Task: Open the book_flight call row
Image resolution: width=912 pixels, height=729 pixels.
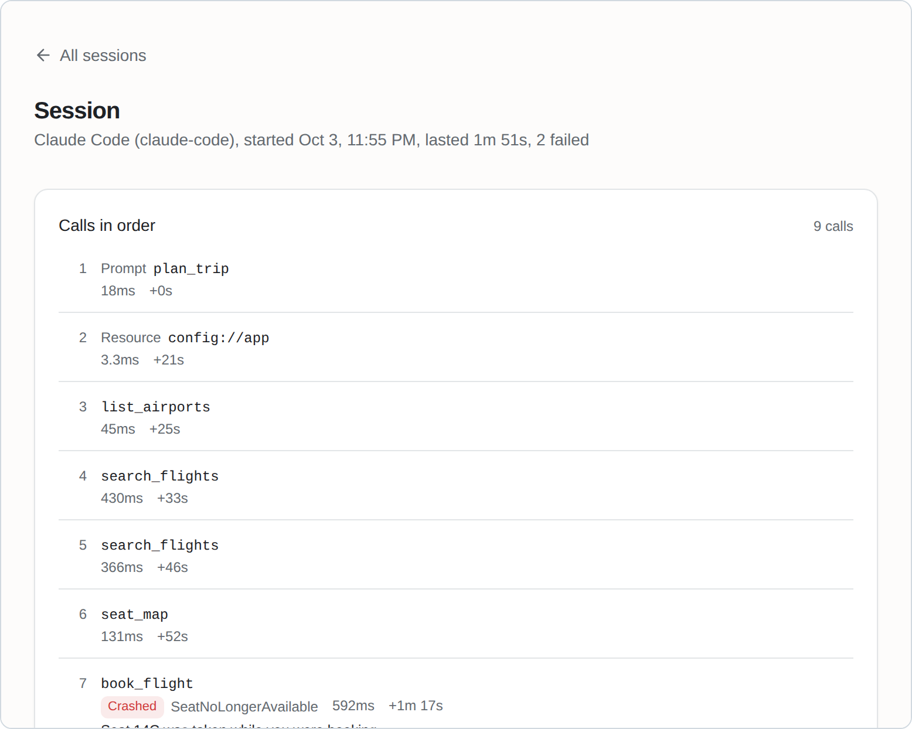Action: [x=455, y=694]
